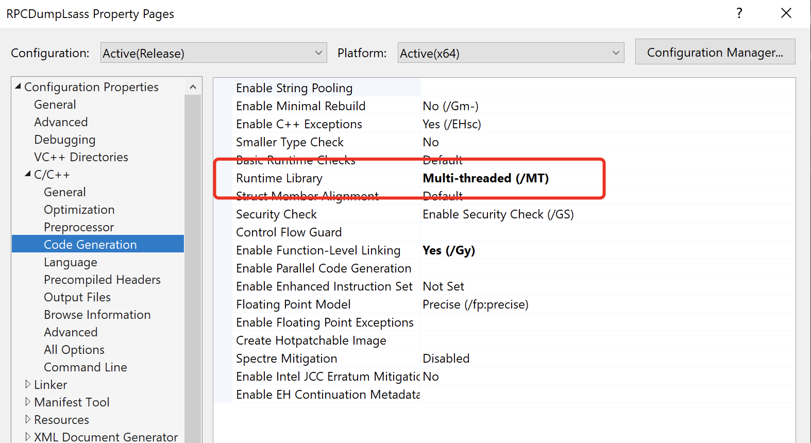Open the Configuration dropdown
Viewport: 811px width, 443px height.
213,53
